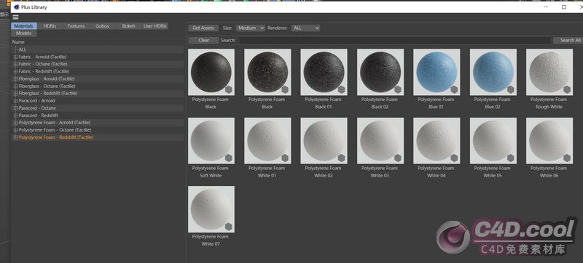
Task: Select Polystyrene Foam Rough White thumbnail
Action: coord(549,72)
